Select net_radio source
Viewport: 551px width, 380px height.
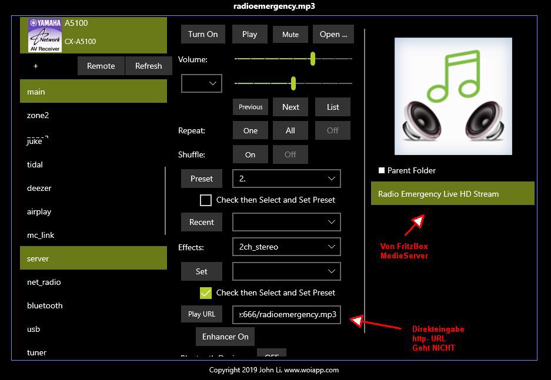tap(93, 282)
